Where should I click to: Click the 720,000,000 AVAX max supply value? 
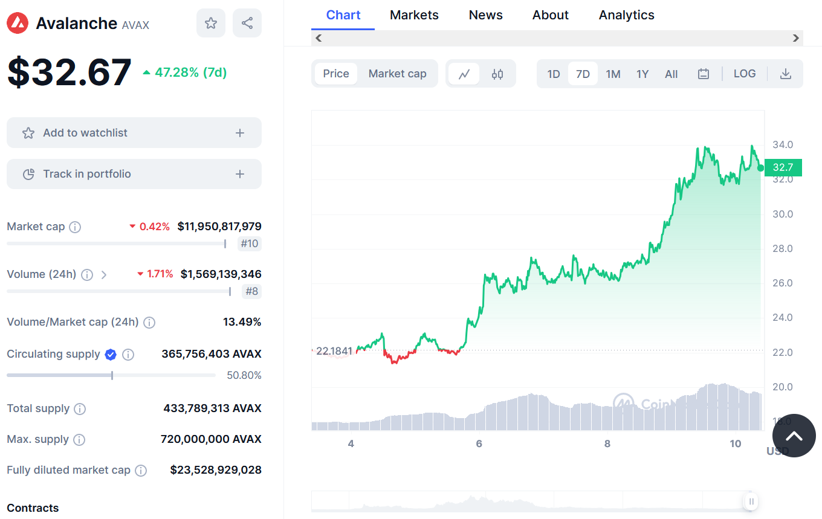point(211,439)
